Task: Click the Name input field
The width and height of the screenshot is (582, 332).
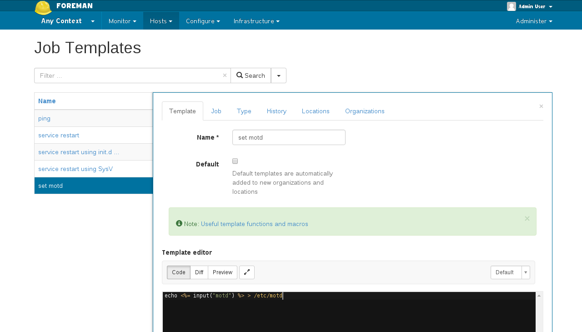Action: tap(289, 137)
